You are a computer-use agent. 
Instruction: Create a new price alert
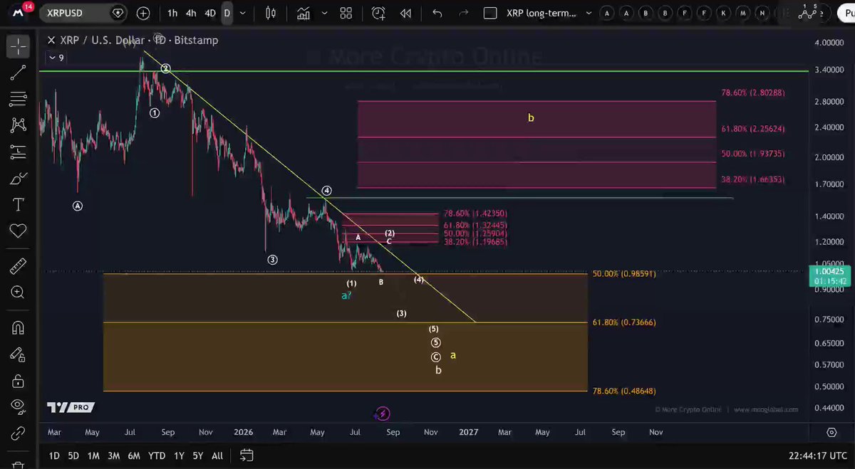[x=378, y=13]
